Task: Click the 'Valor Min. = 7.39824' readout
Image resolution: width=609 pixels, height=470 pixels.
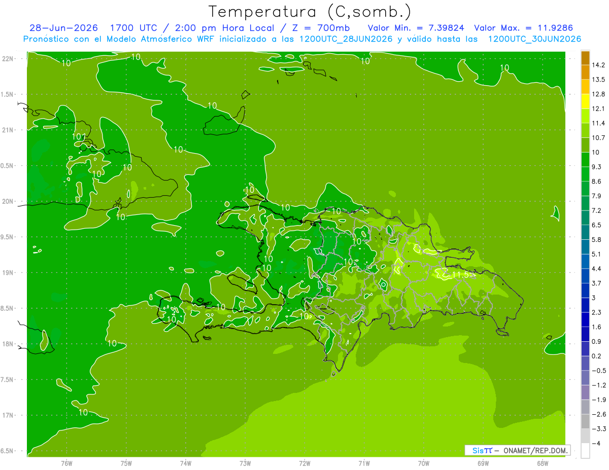Action: [416, 27]
